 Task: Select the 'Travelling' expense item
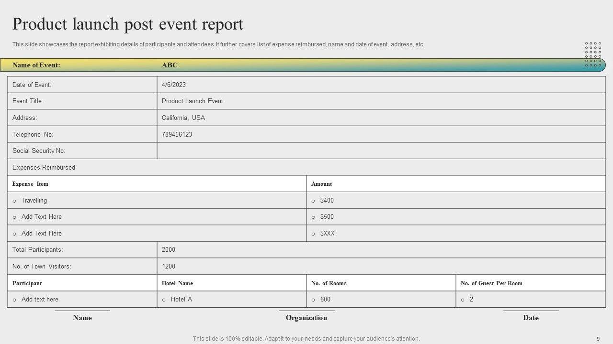(34, 200)
